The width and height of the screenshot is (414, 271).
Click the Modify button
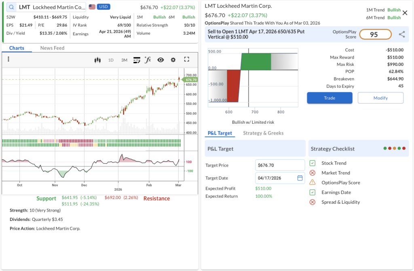(380, 98)
